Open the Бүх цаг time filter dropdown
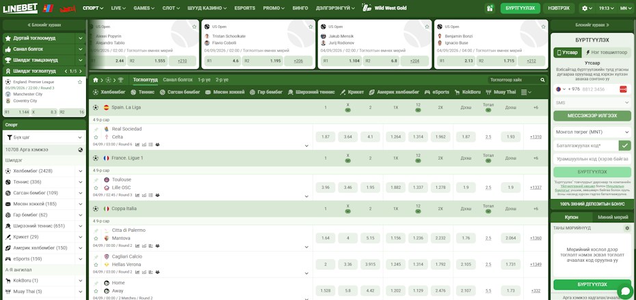The height and width of the screenshot is (300, 636). coord(44,138)
